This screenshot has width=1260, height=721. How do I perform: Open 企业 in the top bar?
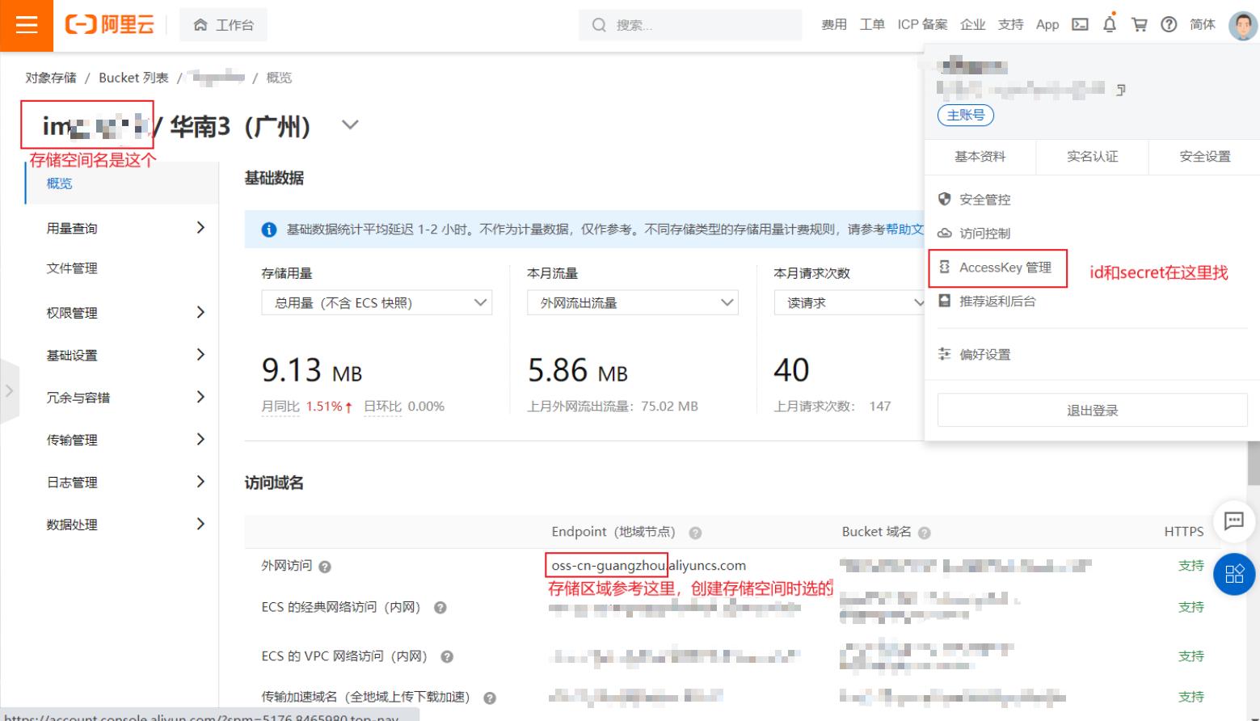coord(972,24)
